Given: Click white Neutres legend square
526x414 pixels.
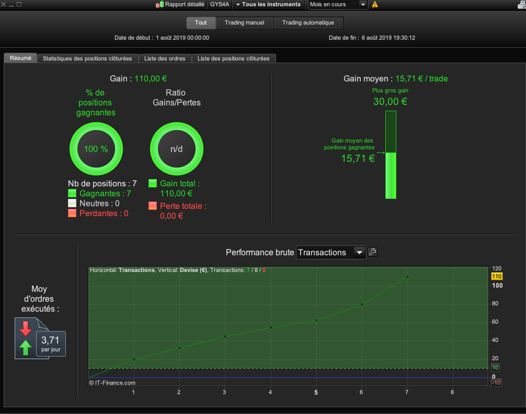Looking at the screenshot, I should 72,203.
